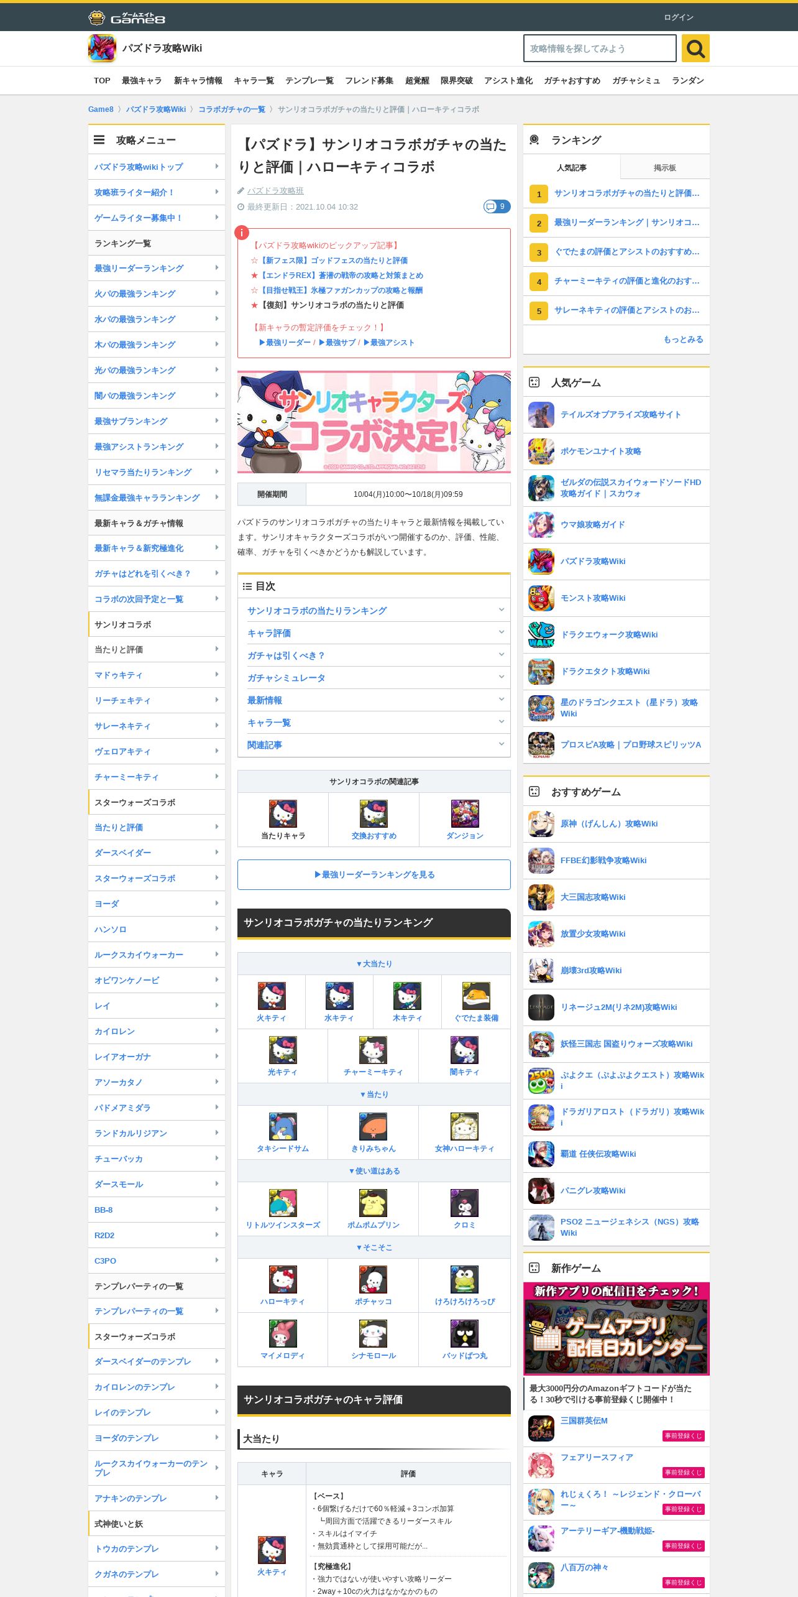798x1597 pixels.
Task: Click けろけろけろっぴ character icon
Action: [x=464, y=1279]
